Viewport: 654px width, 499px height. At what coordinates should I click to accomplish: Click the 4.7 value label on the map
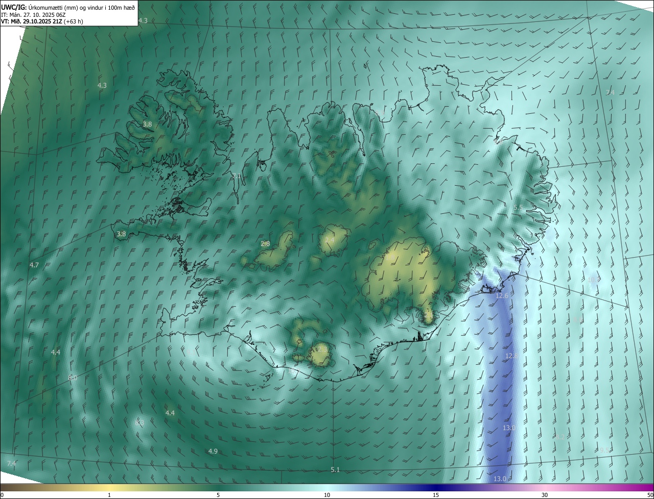pos(34,265)
